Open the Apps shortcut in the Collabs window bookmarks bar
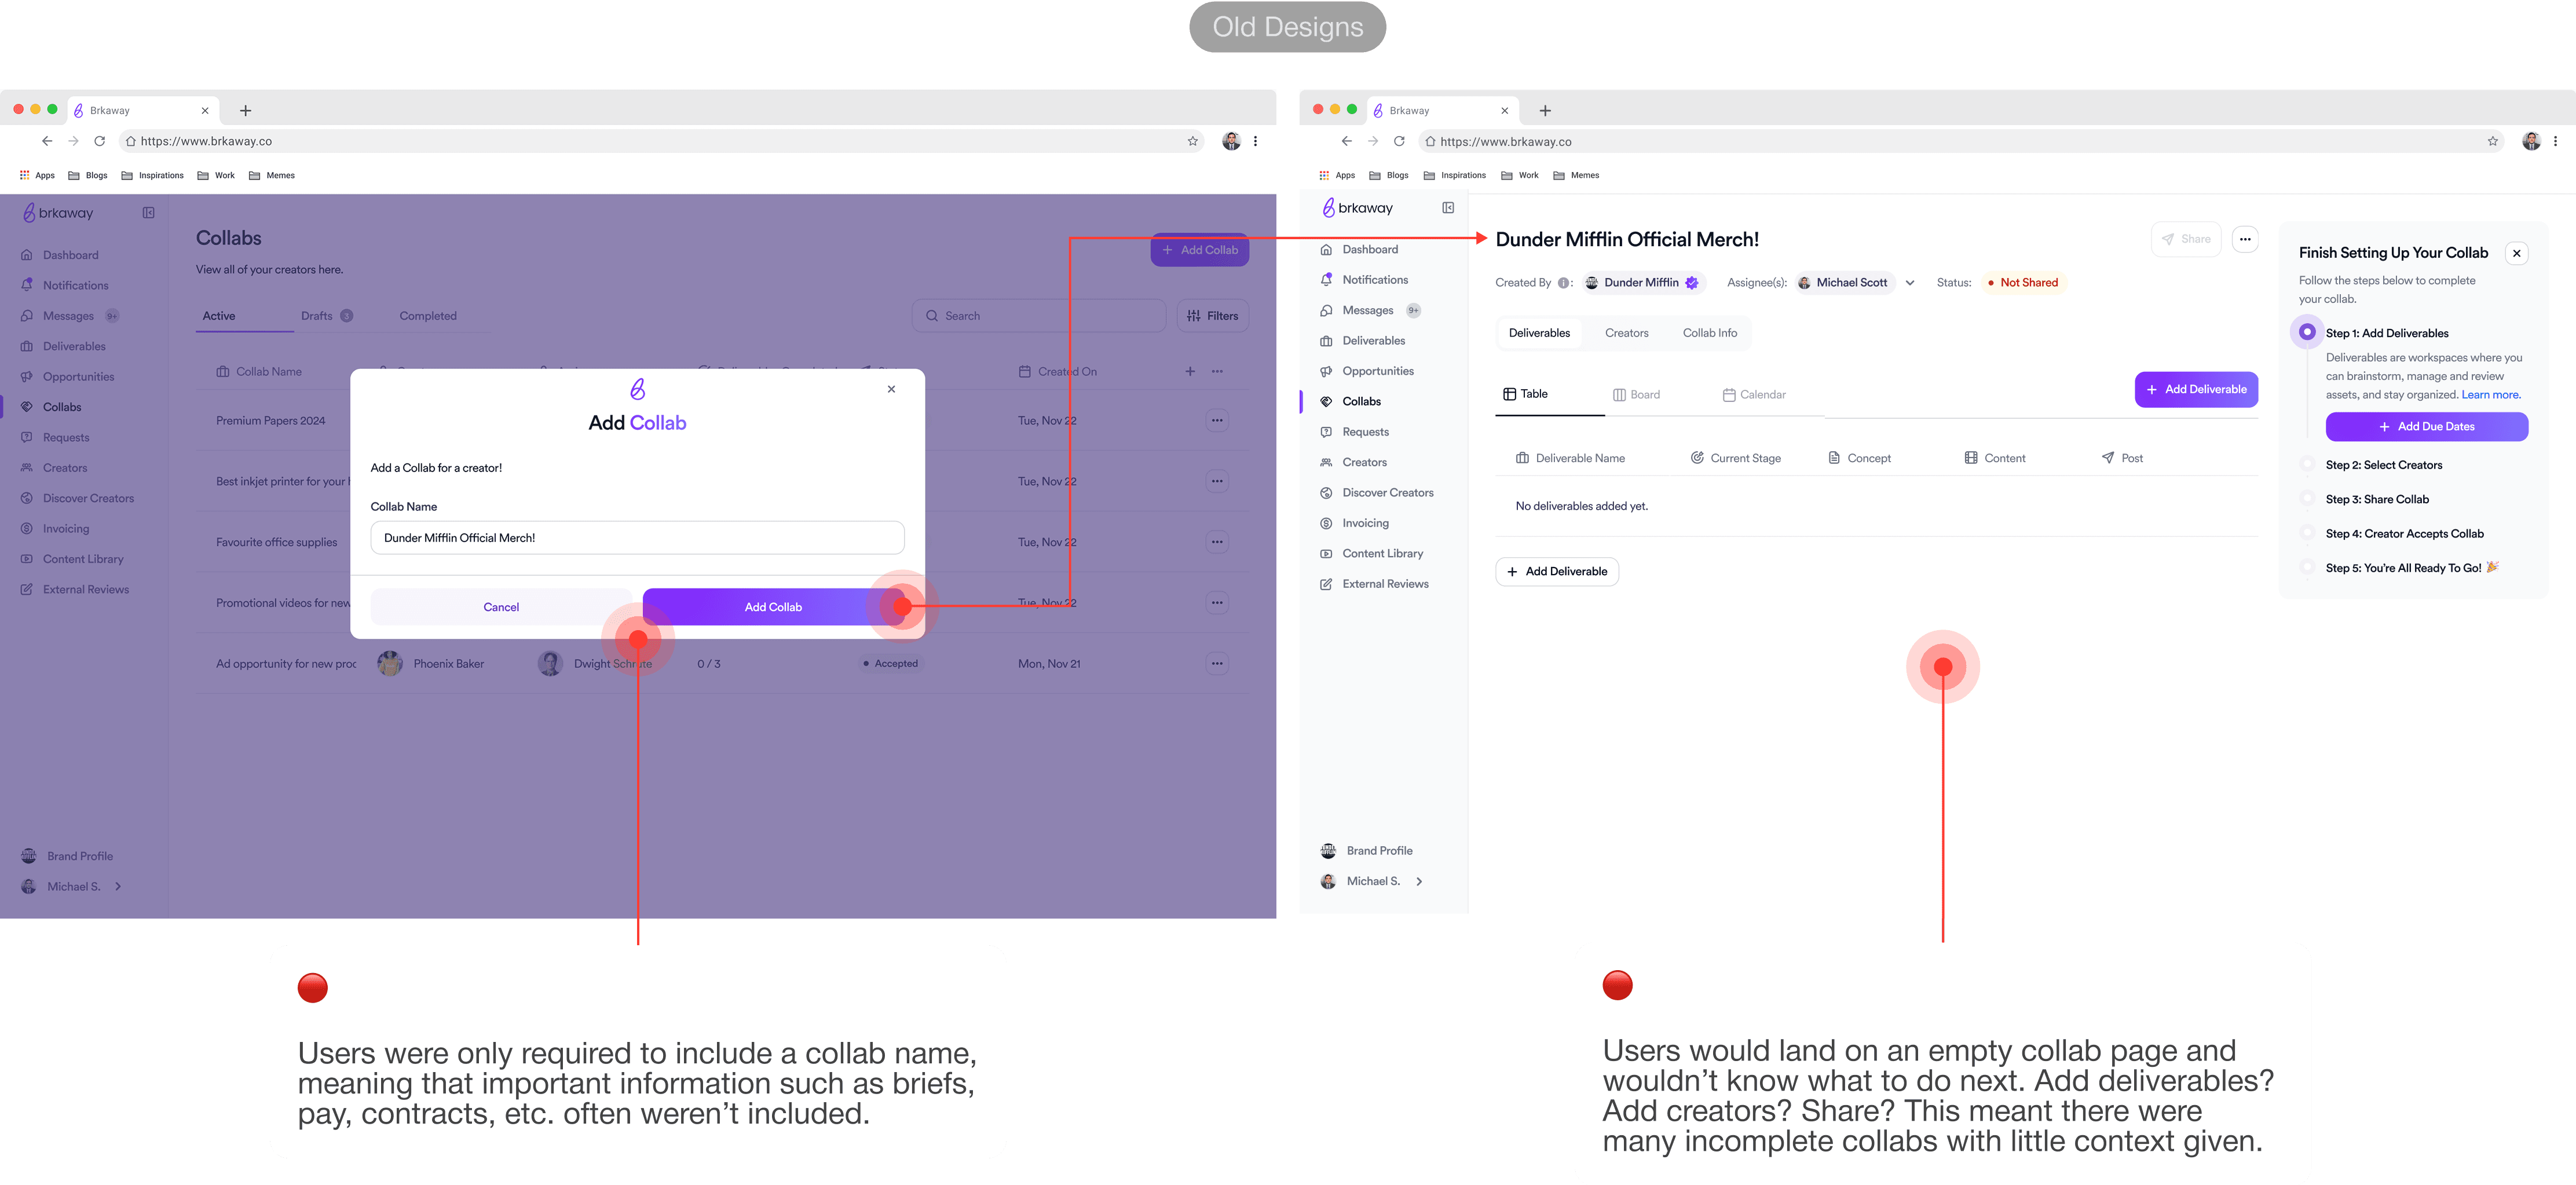 [37, 175]
